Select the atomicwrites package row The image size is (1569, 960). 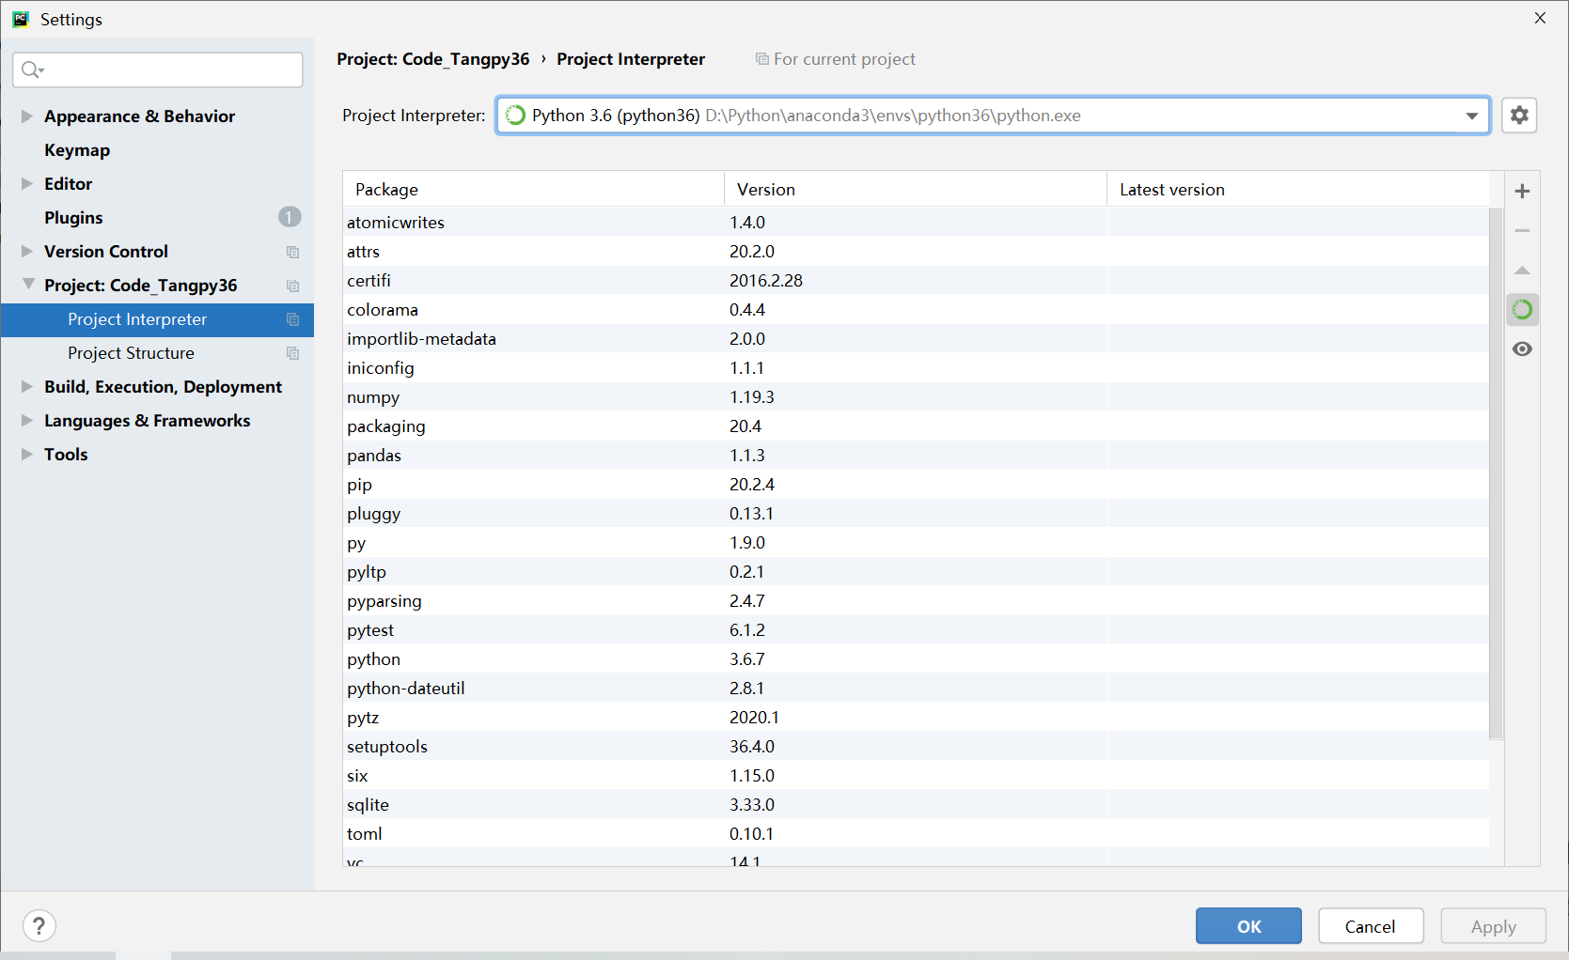pyautogui.click(x=917, y=223)
